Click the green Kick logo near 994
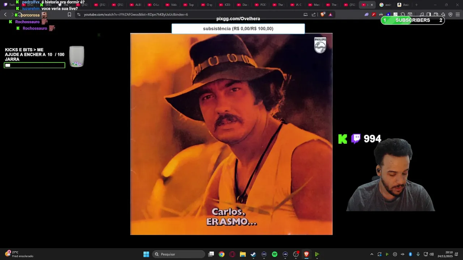The image size is (463, 260). pos(343,139)
